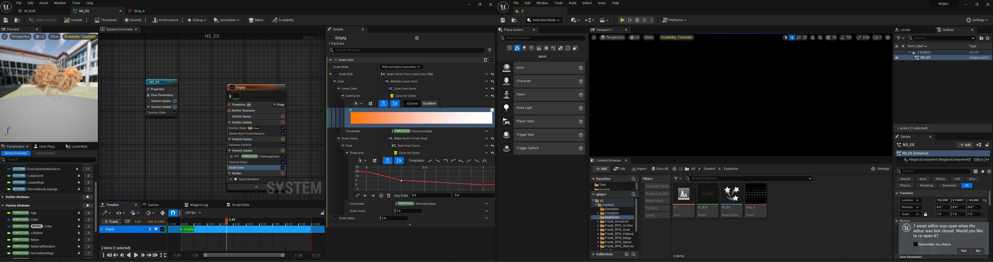
Task: Click the timeline play forward button
Action: point(136,255)
